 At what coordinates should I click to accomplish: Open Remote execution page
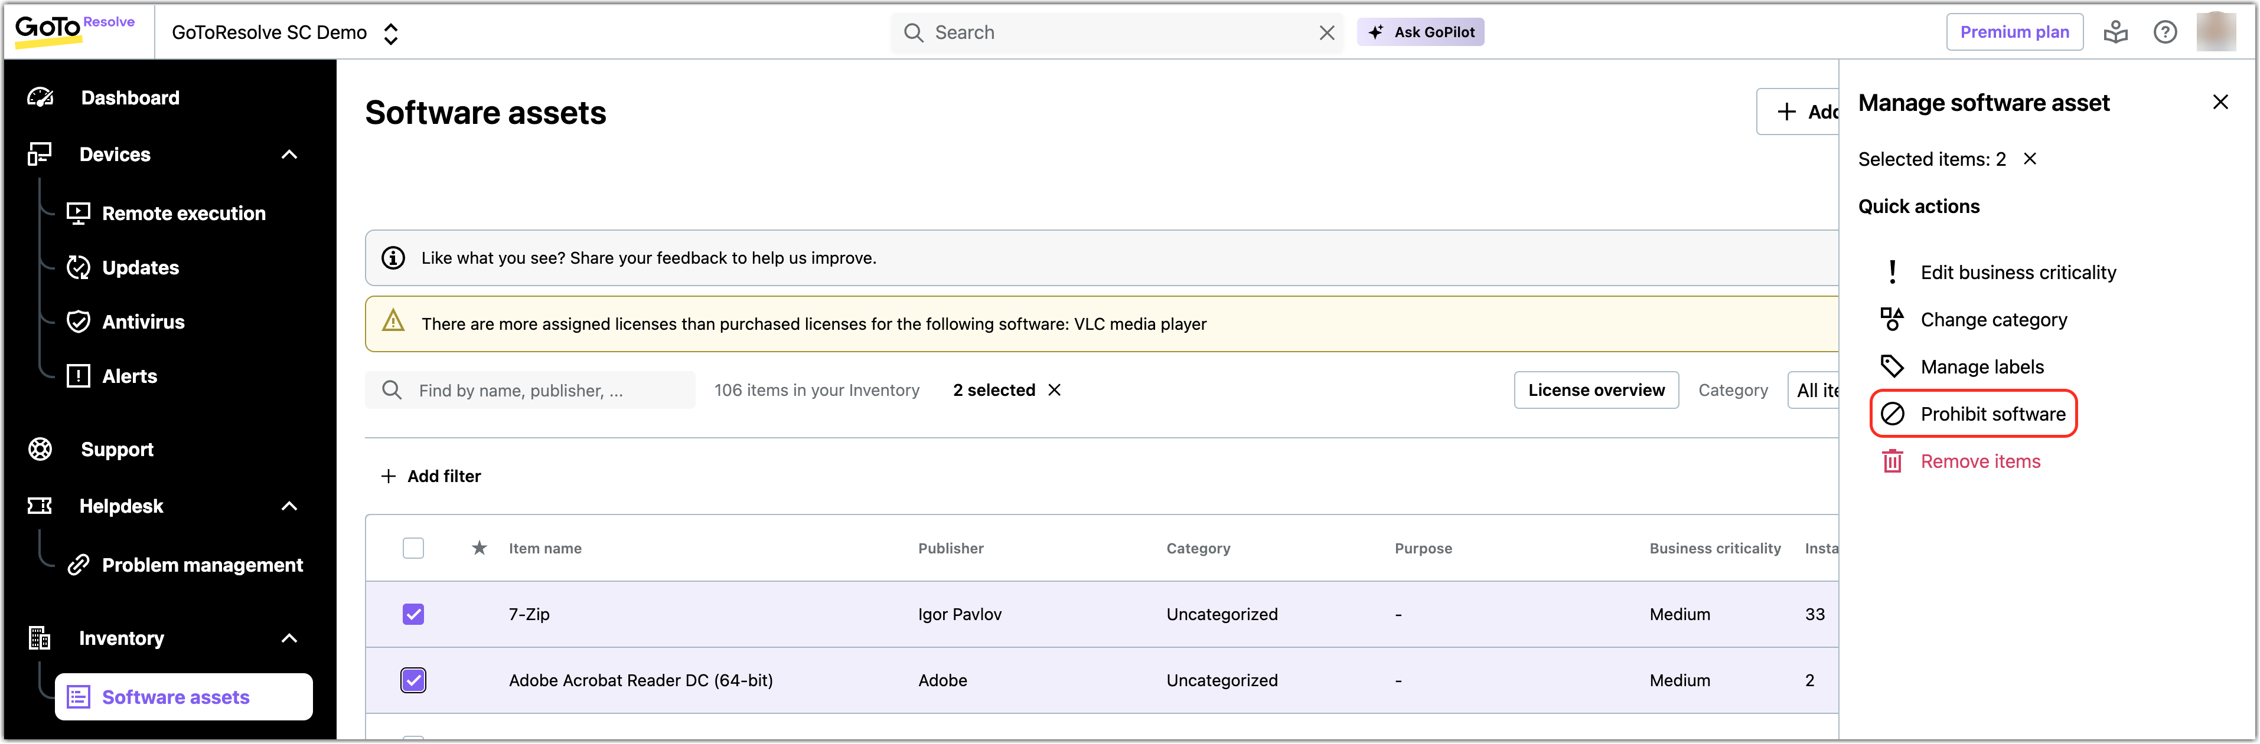(183, 213)
